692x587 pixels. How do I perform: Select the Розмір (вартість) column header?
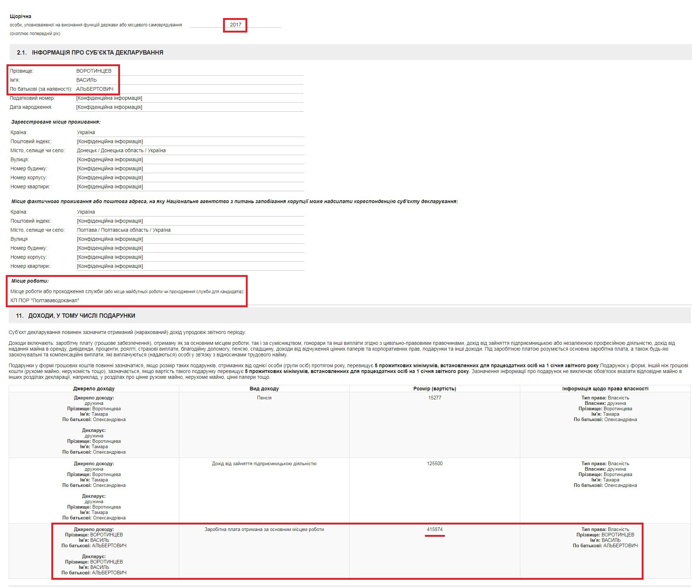point(435,389)
